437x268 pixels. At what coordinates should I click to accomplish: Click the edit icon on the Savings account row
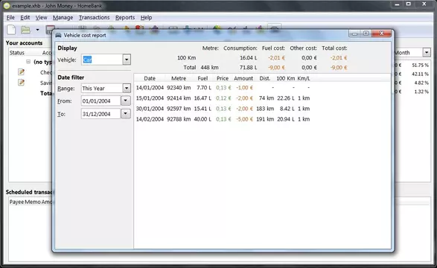[21, 83]
